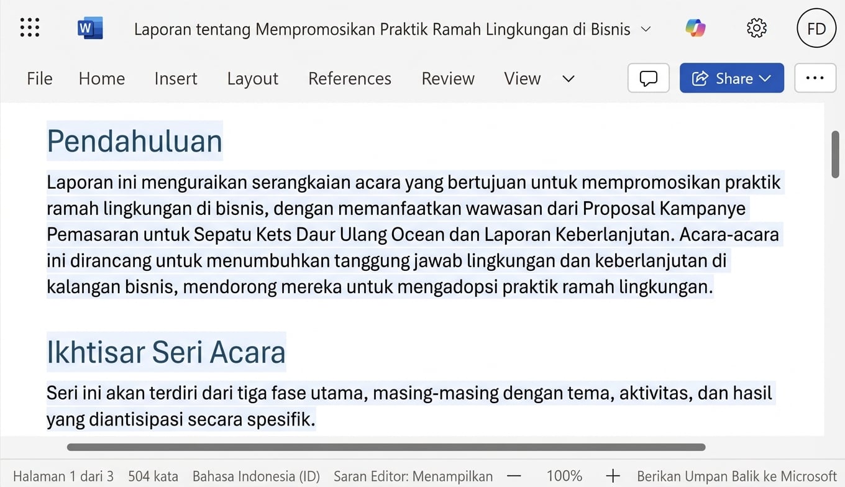Open the Review ribbon tab
845x487 pixels.
pyautogui.click(x=447, y=79)
